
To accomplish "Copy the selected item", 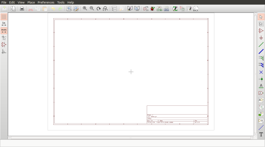I will tap(38, 9).
